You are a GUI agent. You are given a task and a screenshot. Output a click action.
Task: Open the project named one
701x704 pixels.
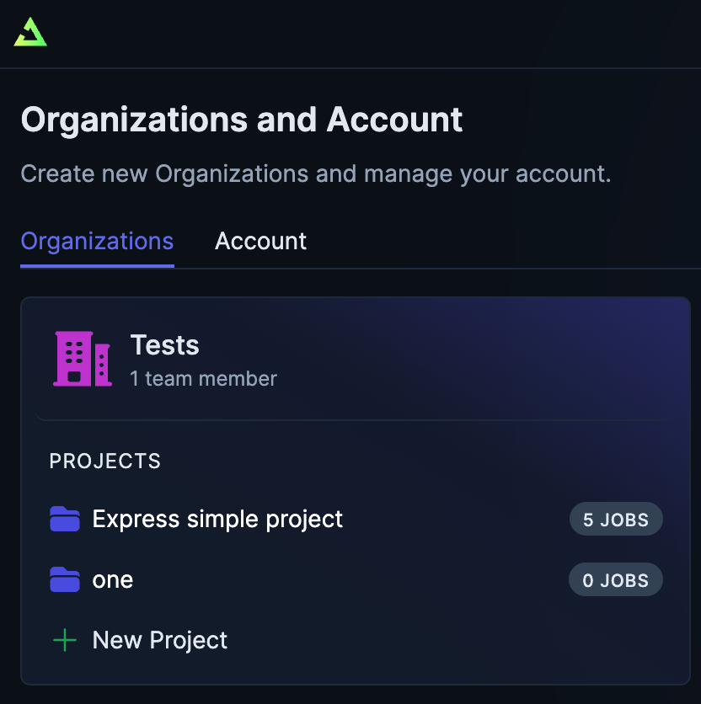pos(113,580)
